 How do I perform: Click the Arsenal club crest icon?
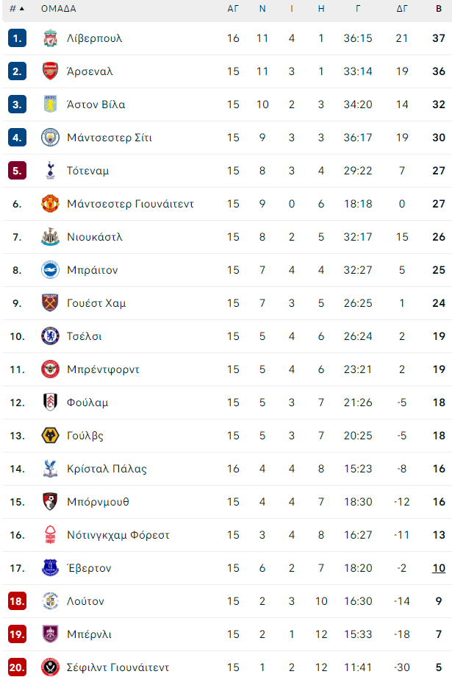(x=50, y=71)
